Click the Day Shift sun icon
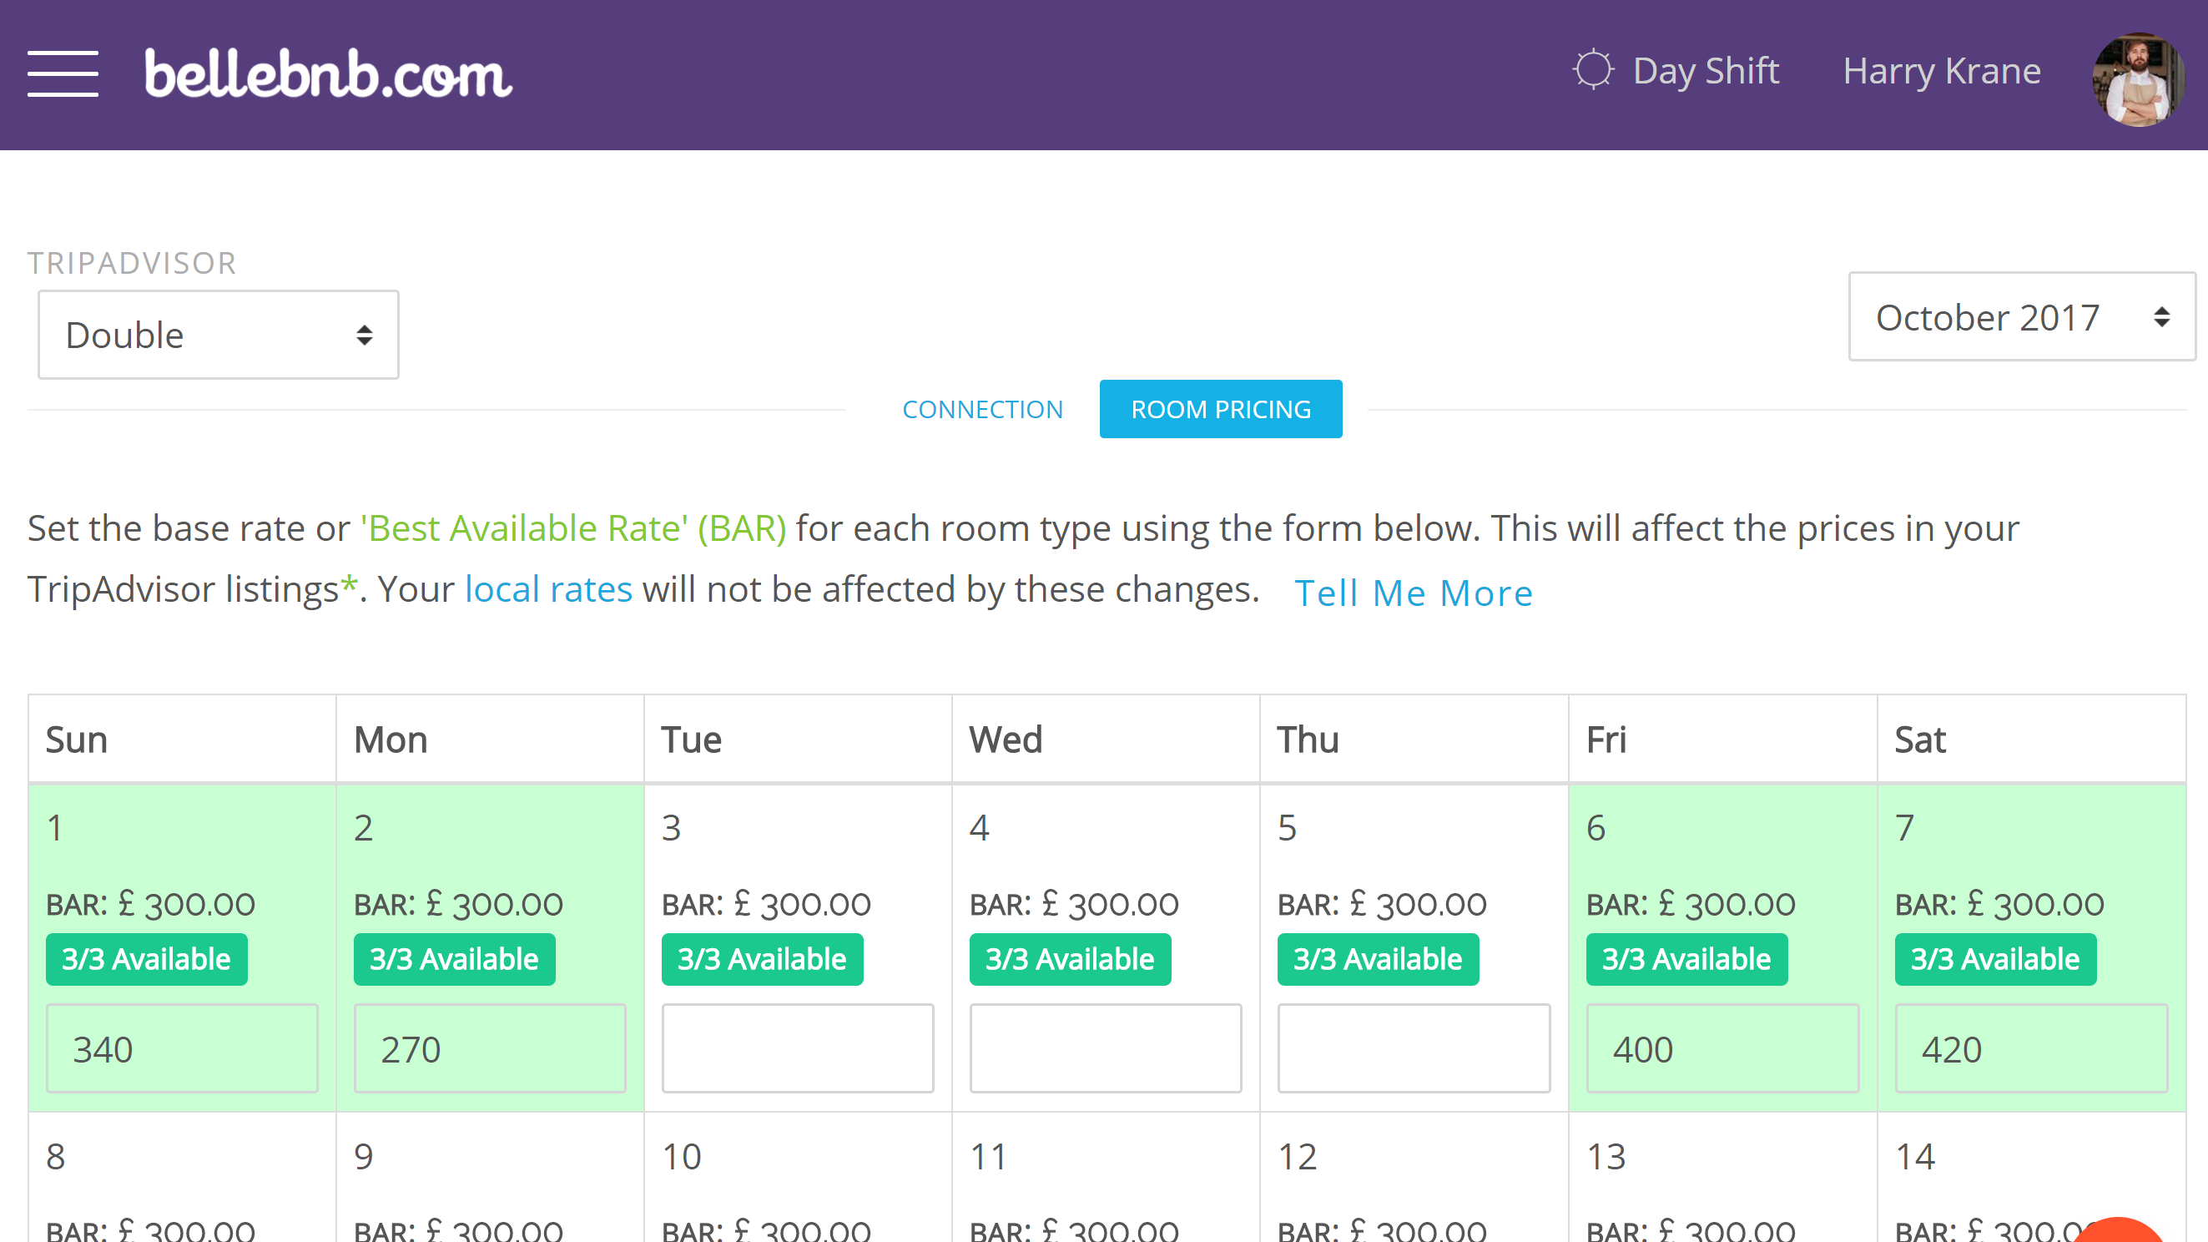The height and width of the screenshot is (1242, 2208). (x=1592, y=70)
